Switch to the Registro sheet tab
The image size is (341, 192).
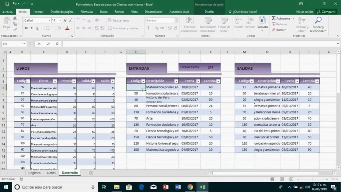pos(34,173)
